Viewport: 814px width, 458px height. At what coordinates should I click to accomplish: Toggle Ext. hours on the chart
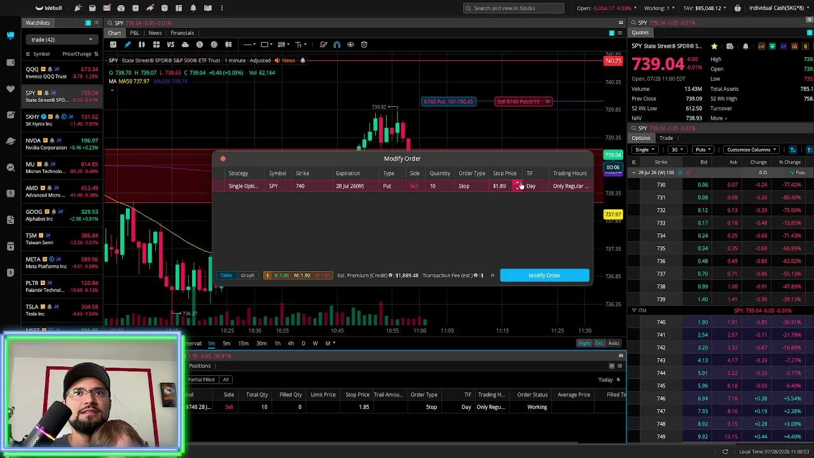point(599,343)
